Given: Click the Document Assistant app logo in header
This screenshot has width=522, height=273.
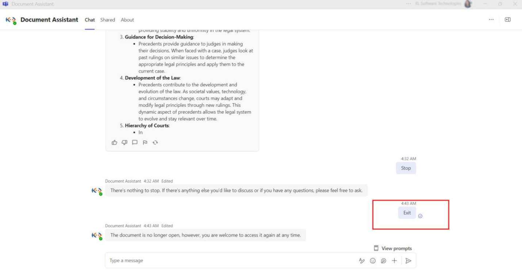Looking at the screenshot, I should [x=11, y=20].
